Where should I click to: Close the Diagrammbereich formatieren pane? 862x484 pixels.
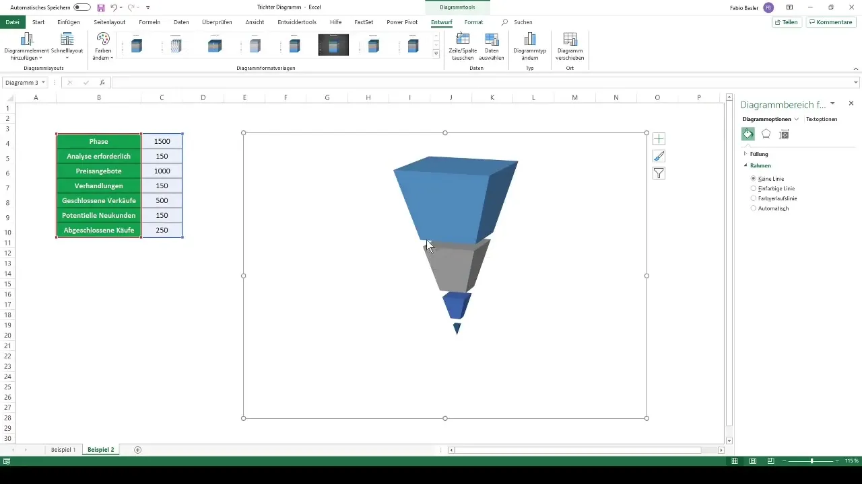[x=851, y=104]
